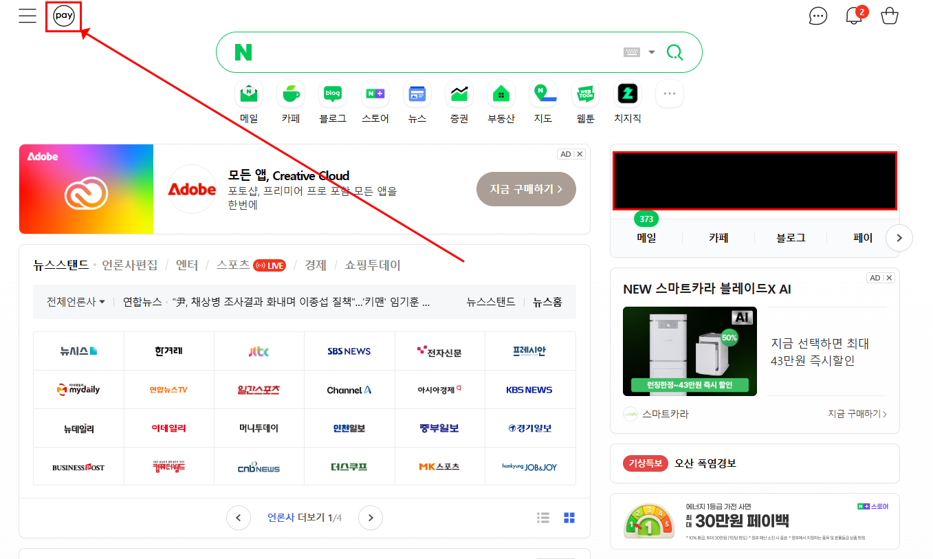Click the Adobe 지금 구매하기 button
Screen dimensions: 933x559
tap(526, 189)
